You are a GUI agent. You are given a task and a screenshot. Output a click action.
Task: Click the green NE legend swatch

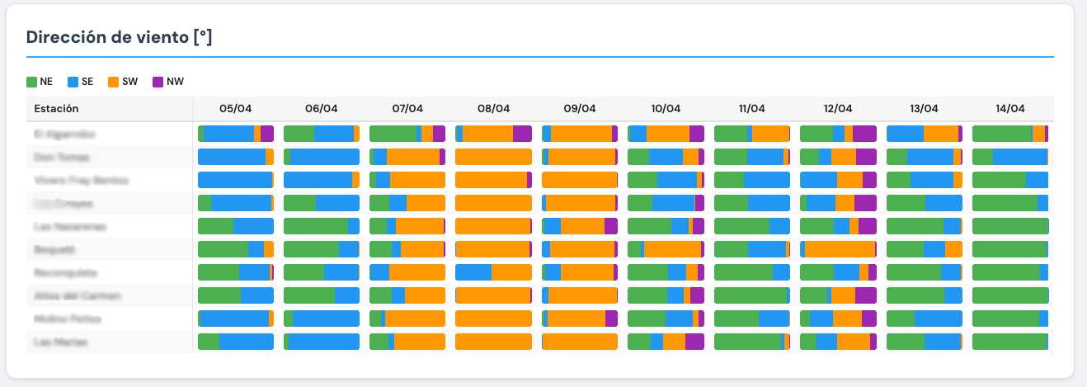coord(32,82)
